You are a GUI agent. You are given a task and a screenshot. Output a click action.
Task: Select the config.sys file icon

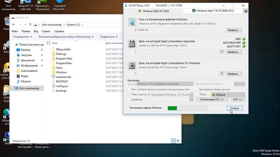click(53, 86)
